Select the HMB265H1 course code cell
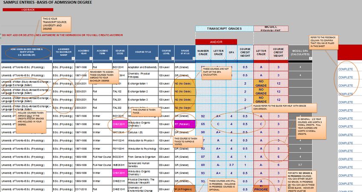This screenshot has height=192, width=362. (x=120, y=165)
